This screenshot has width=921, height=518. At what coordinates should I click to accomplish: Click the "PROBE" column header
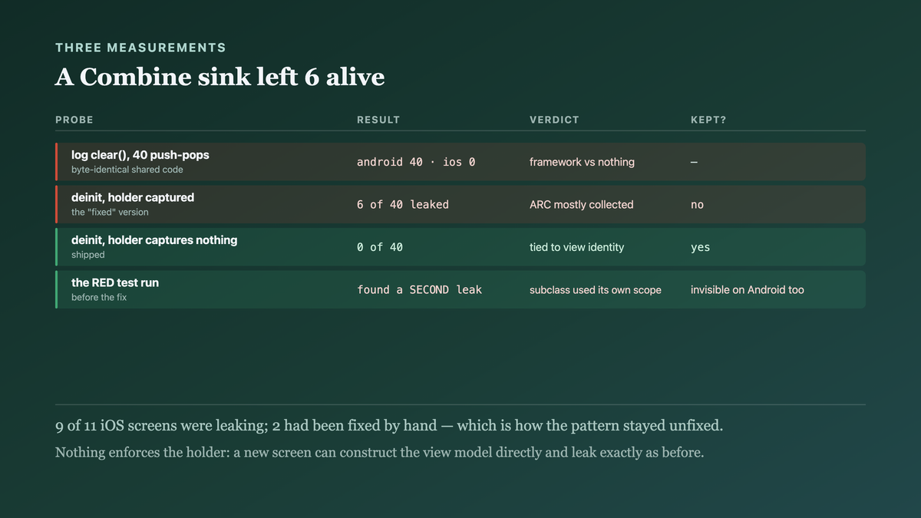click(x=74, y=120)
